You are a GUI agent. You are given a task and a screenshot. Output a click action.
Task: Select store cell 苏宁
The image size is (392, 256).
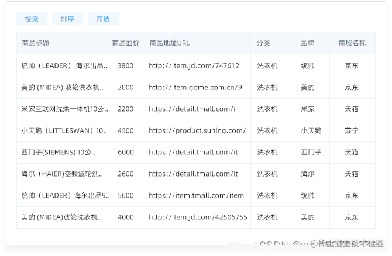tap(352, 130)
